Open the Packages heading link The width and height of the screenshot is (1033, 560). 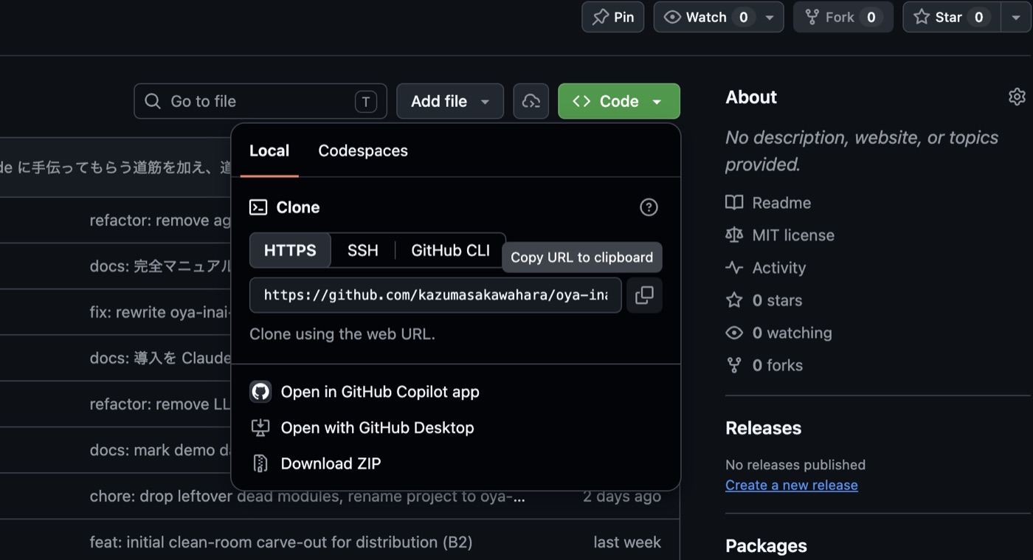pos(766,546)
